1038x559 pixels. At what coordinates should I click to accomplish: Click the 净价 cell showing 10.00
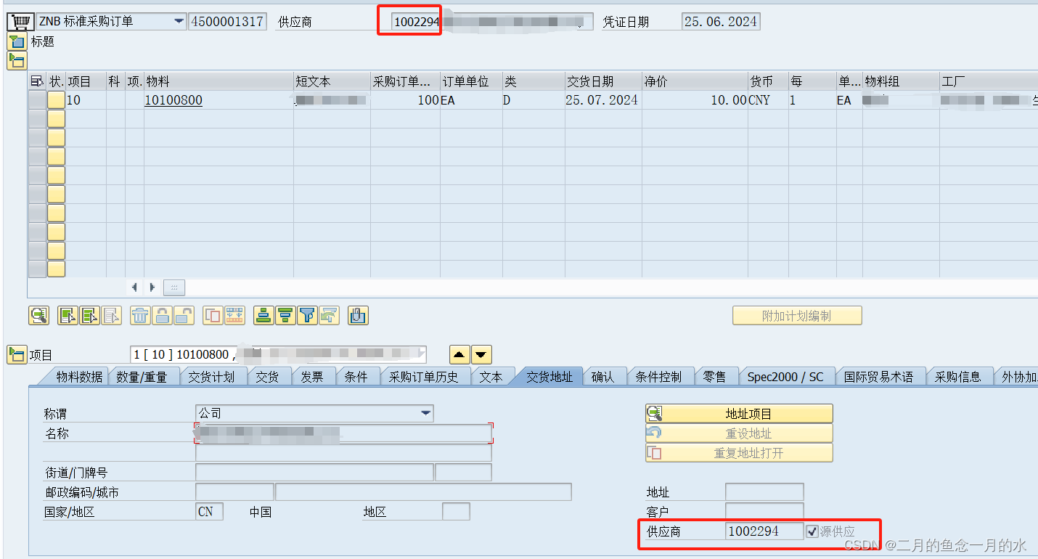(x=695, y=100)
